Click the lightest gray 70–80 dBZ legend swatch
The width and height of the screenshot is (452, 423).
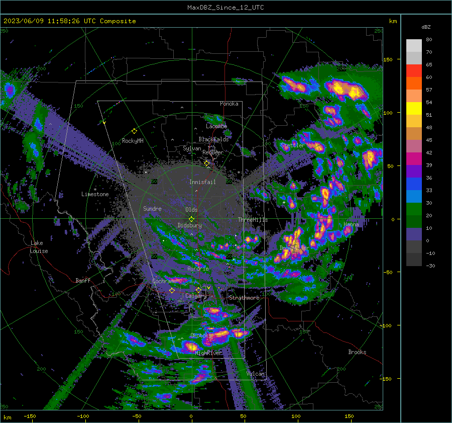pos(414,46)
